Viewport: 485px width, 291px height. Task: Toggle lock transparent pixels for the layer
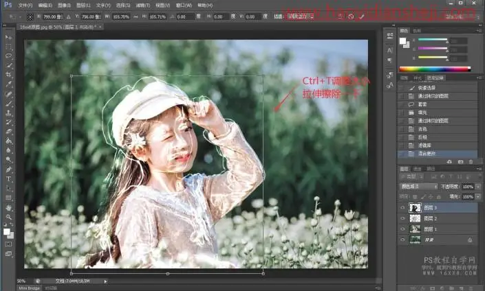415,196
